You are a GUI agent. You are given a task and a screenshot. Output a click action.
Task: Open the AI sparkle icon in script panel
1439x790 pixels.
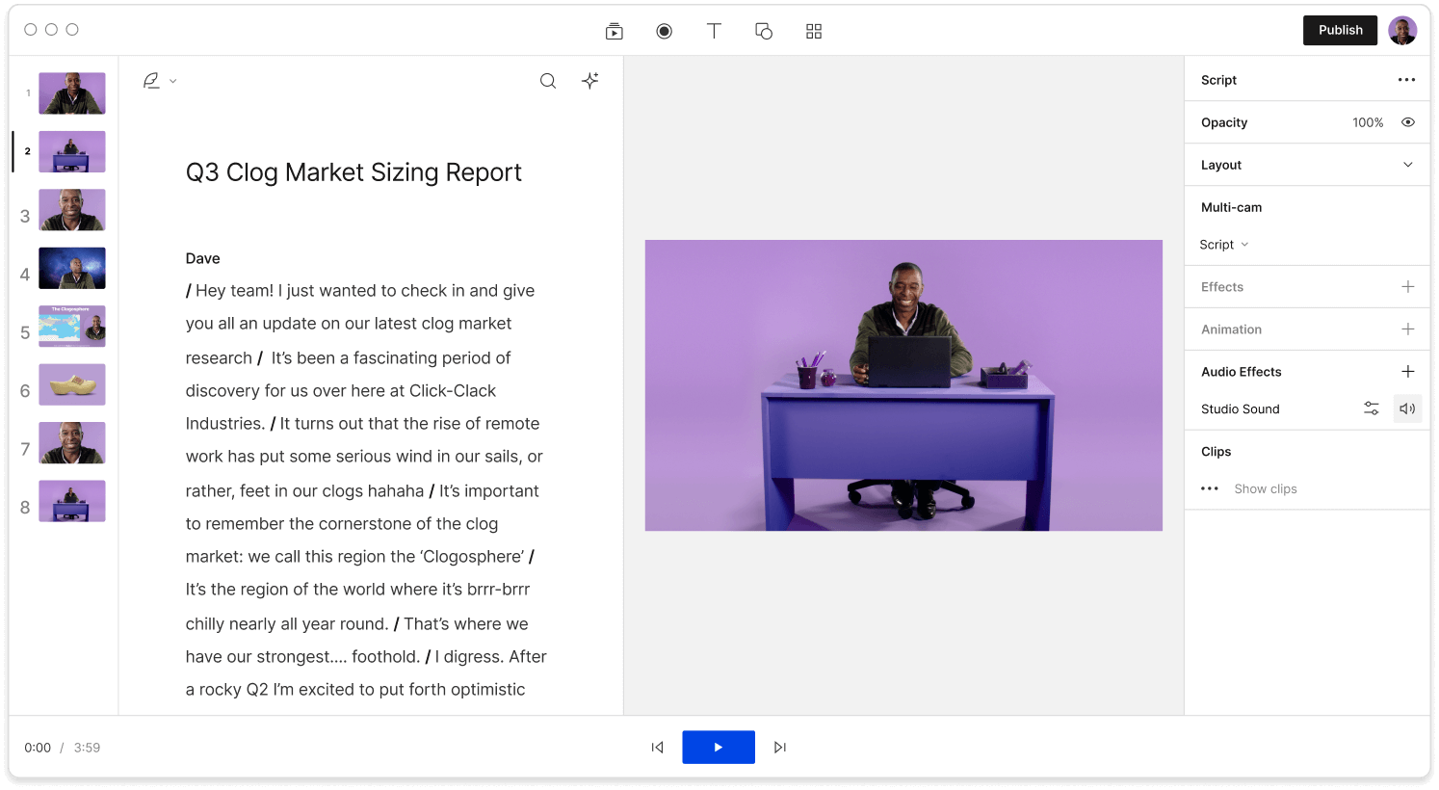(x=589, y=81)
